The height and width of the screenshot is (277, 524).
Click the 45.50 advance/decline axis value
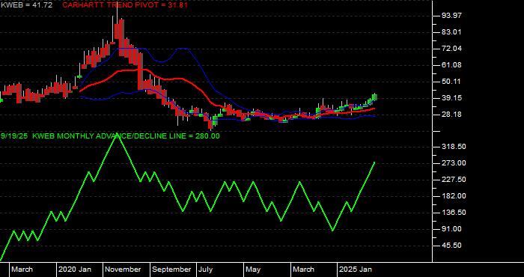click(451, 246)
